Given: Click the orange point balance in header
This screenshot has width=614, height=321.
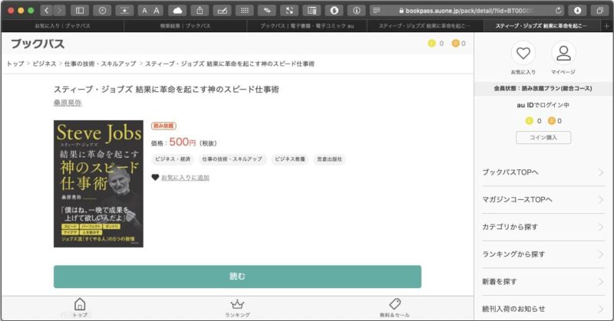Looking at the screenshot, I should [458, 44].
